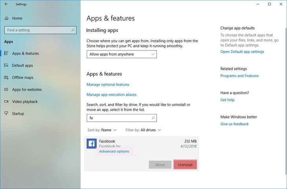This screenshot has width=287, height=189.
Task: Open Programs and Features link
Action: [239, 76]
